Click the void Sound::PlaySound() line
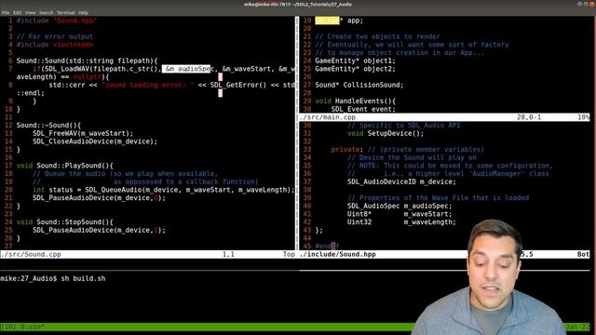Screen dimensions: 596x335 tap(65, 166)
